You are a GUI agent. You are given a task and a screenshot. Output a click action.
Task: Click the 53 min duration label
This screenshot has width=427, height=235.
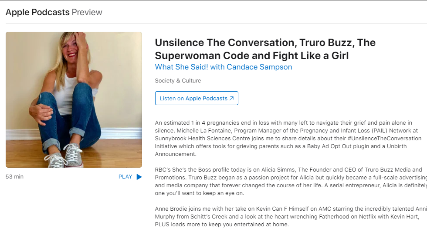(15, 177)
